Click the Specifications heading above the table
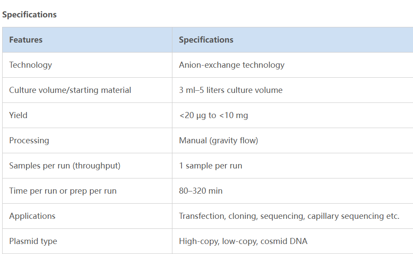 (30, 14)
